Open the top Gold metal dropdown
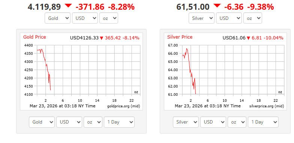This screenshot has height=143, width=294. pyautogui.click(x=58, y=18)
